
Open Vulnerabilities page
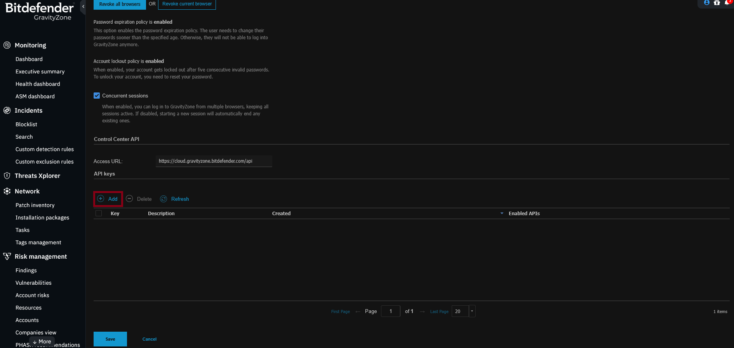point(33,283)
